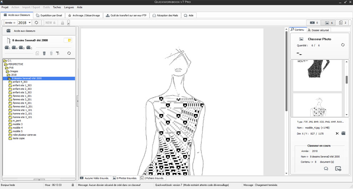
Task: Click the '2 Fichiers trouvés' button
Action: pyautogui.click(x=152, y=178)
